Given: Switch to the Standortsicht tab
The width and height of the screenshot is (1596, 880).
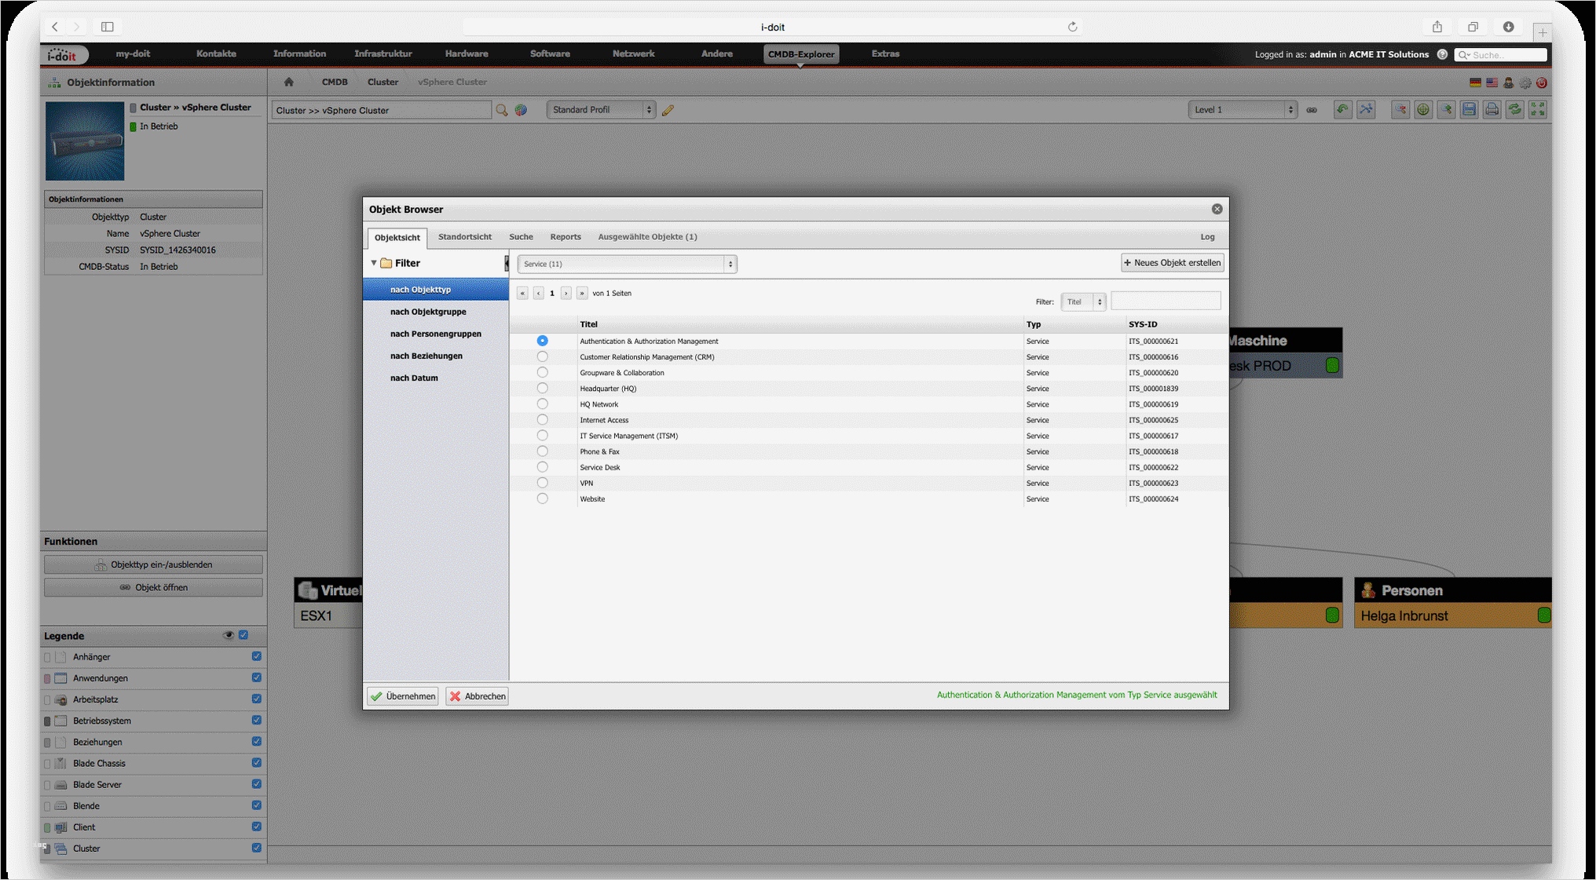Looking at the screenshot, I should pyautogui.click(x=464, y=237).
